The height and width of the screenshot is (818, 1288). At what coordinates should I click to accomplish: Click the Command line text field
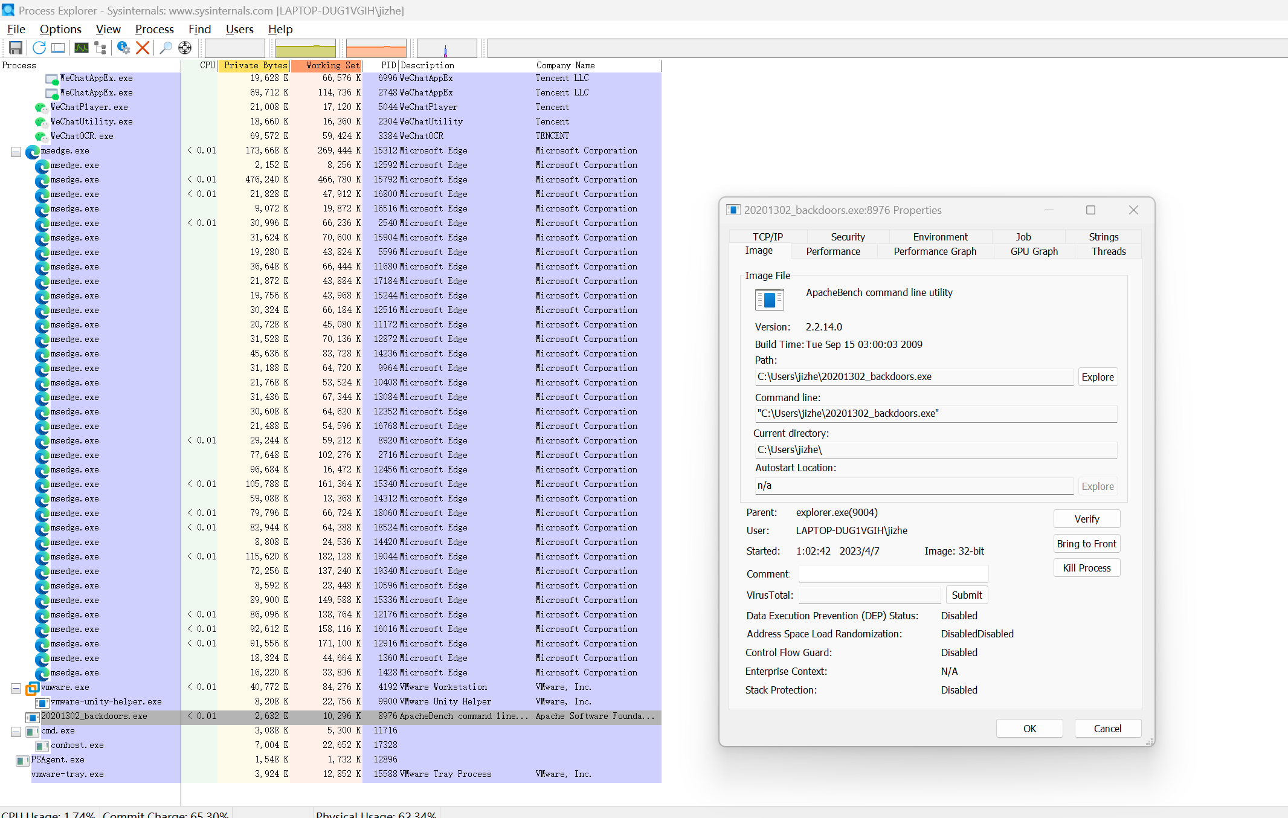pos(935,414)
